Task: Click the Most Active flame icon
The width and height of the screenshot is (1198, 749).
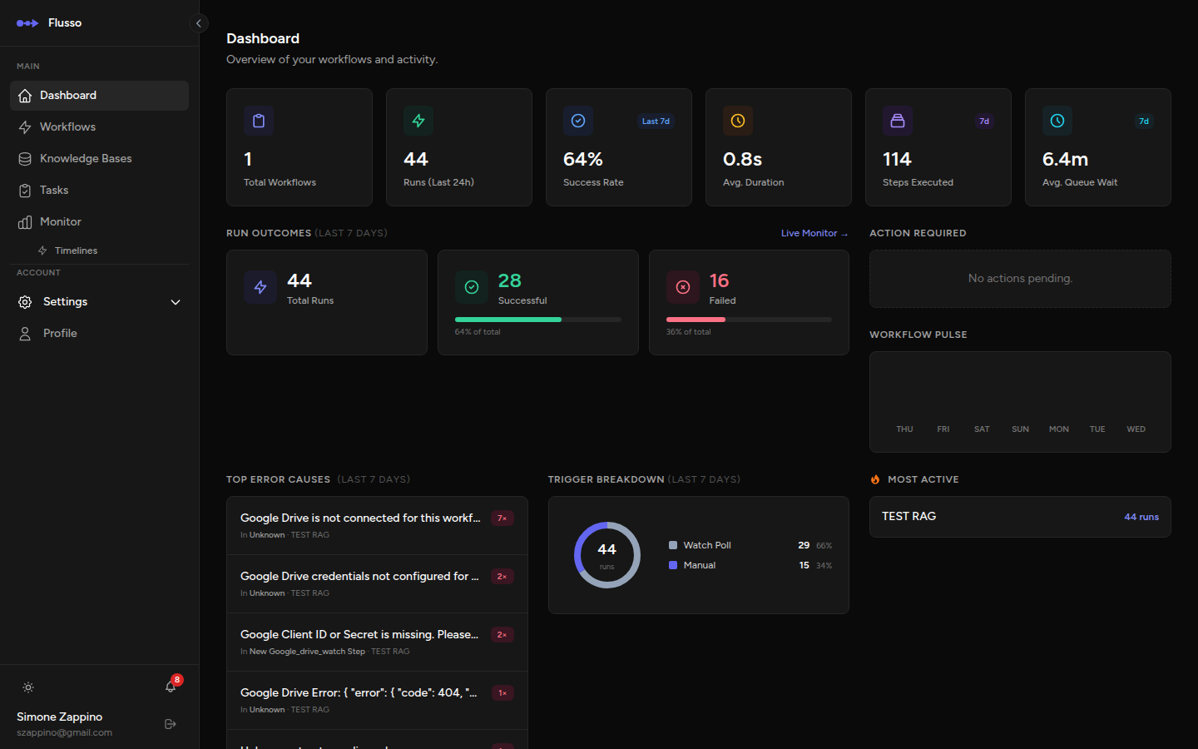Action: coord(875,479)
